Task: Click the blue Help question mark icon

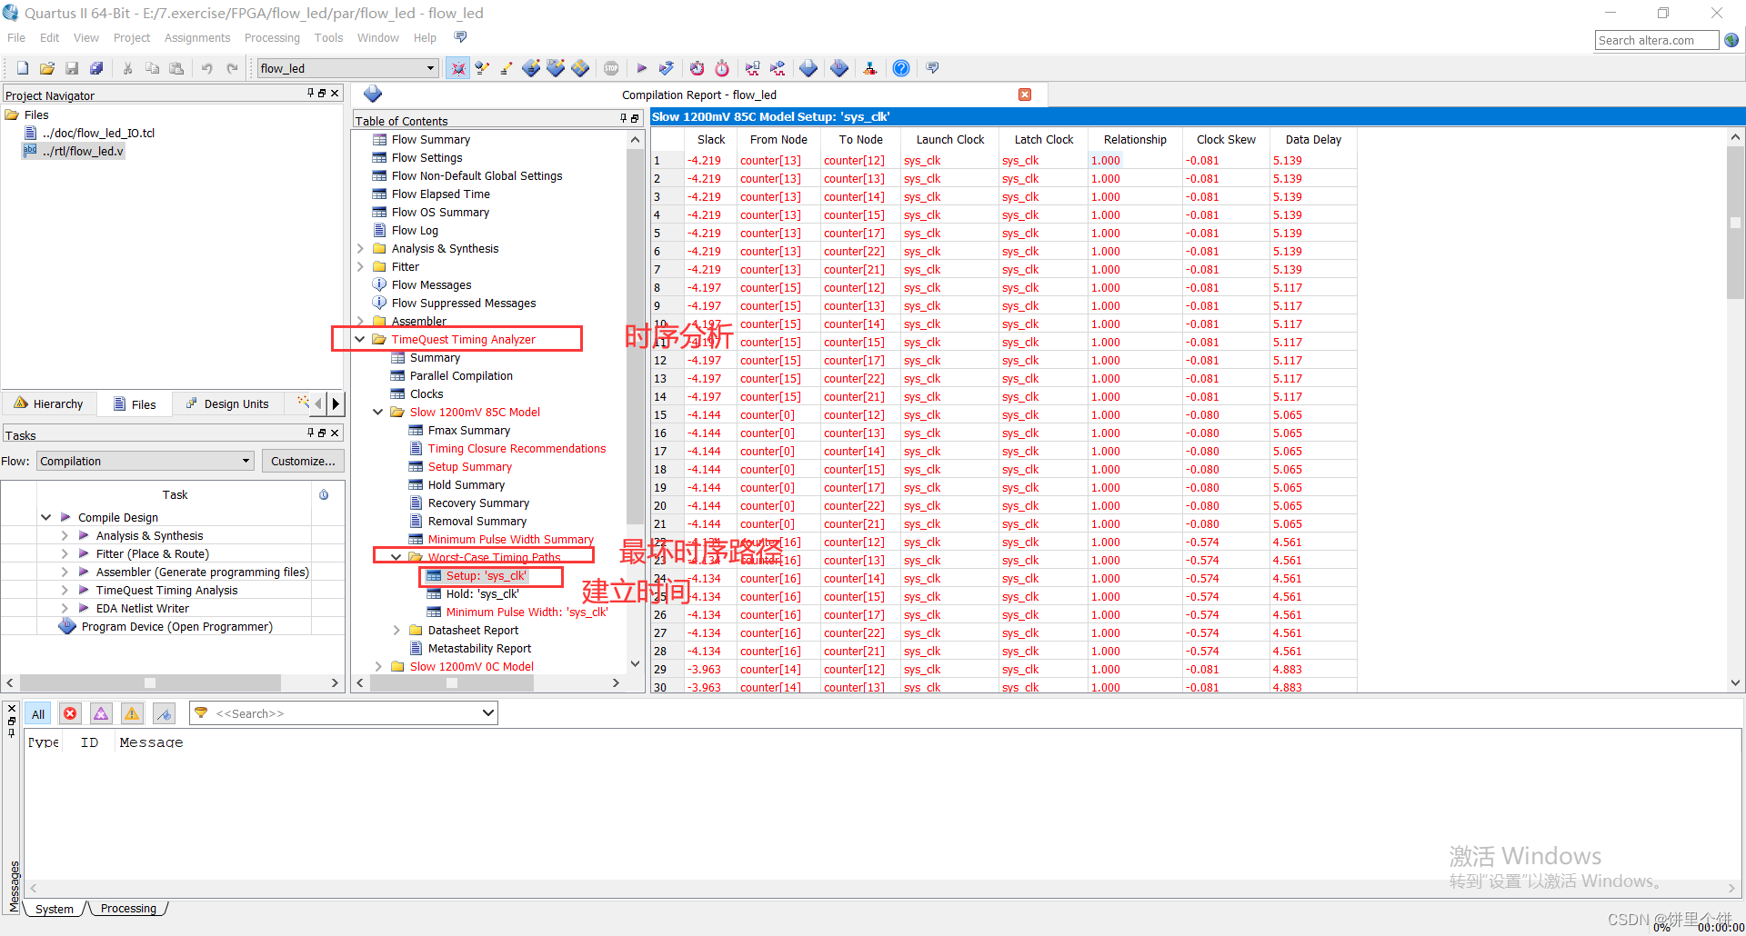Action: (x=901, y=68)
